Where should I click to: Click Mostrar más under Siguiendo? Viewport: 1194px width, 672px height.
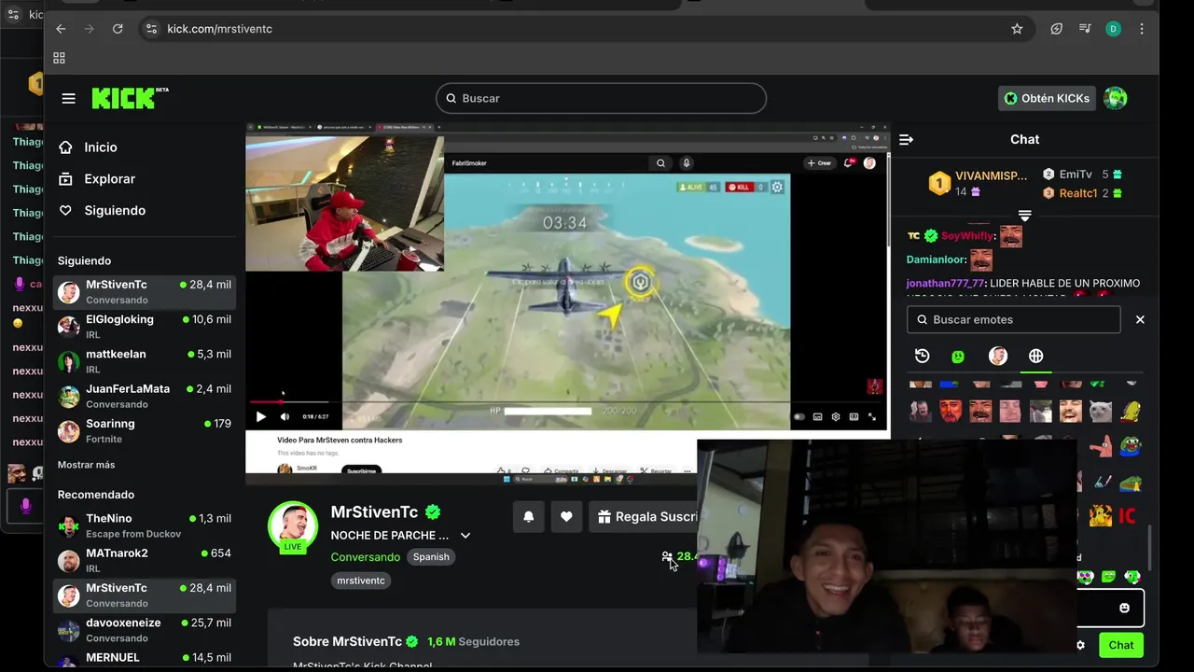[x=86, y=465]
